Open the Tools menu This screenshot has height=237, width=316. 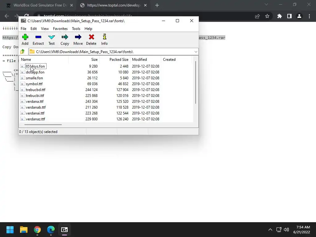(x=76, y=29)
